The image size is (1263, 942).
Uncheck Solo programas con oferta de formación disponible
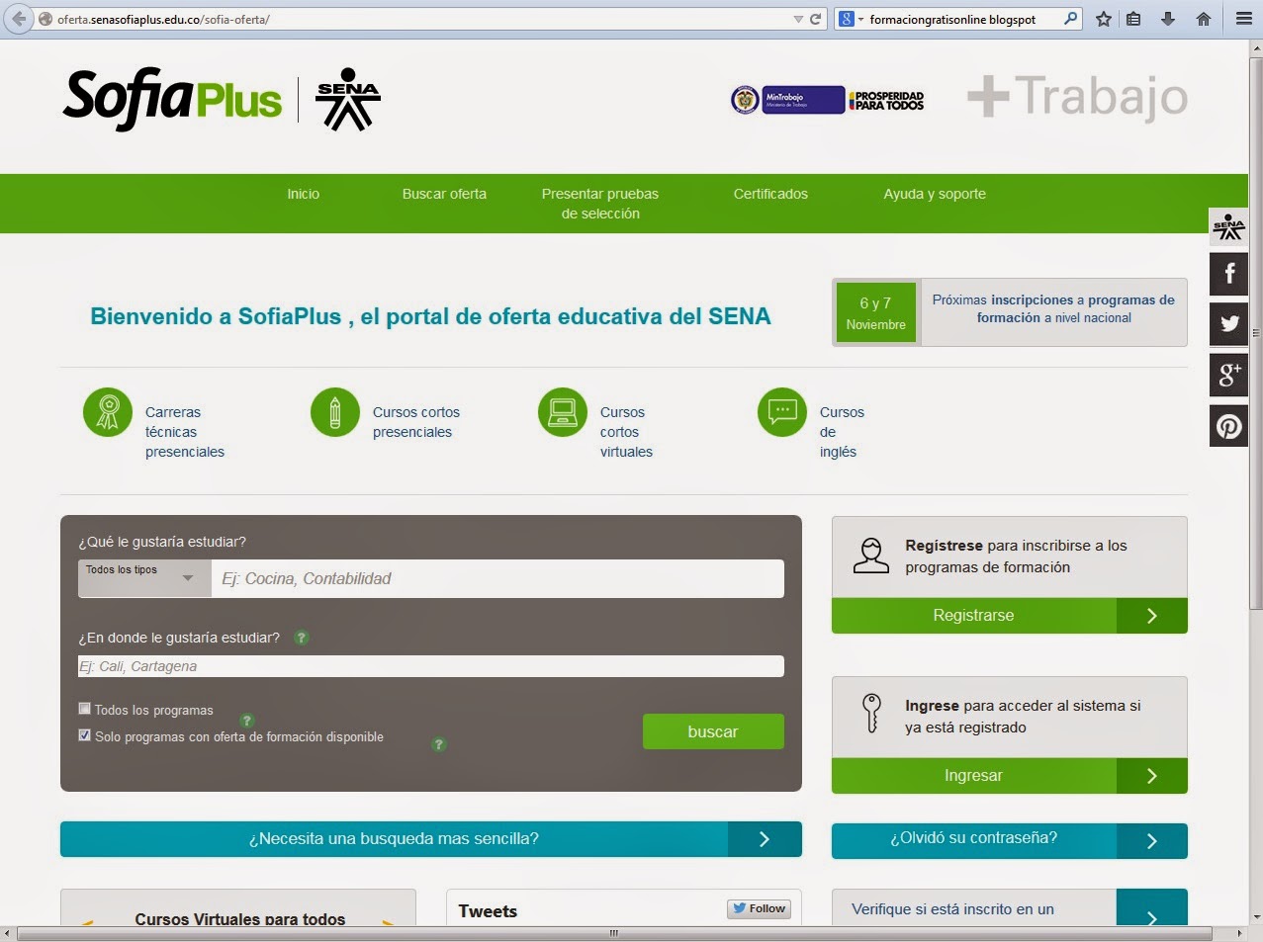[84, 735]
